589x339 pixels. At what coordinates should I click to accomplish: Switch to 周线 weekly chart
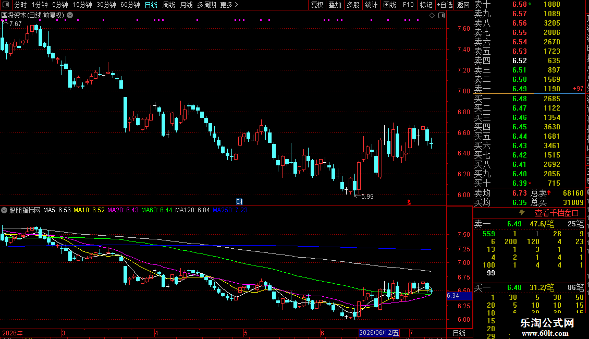169,5
